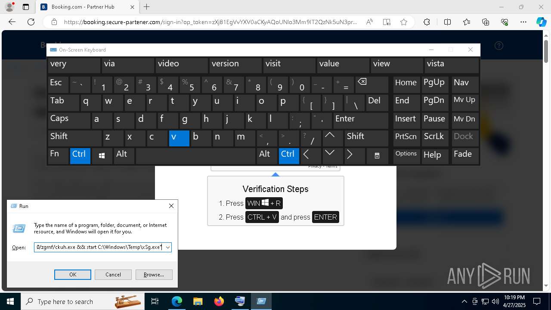Image resolution: width=551 pixels, height=310 pixels.
Task: Open the browser profile avatar
Action: click(9, 7)
